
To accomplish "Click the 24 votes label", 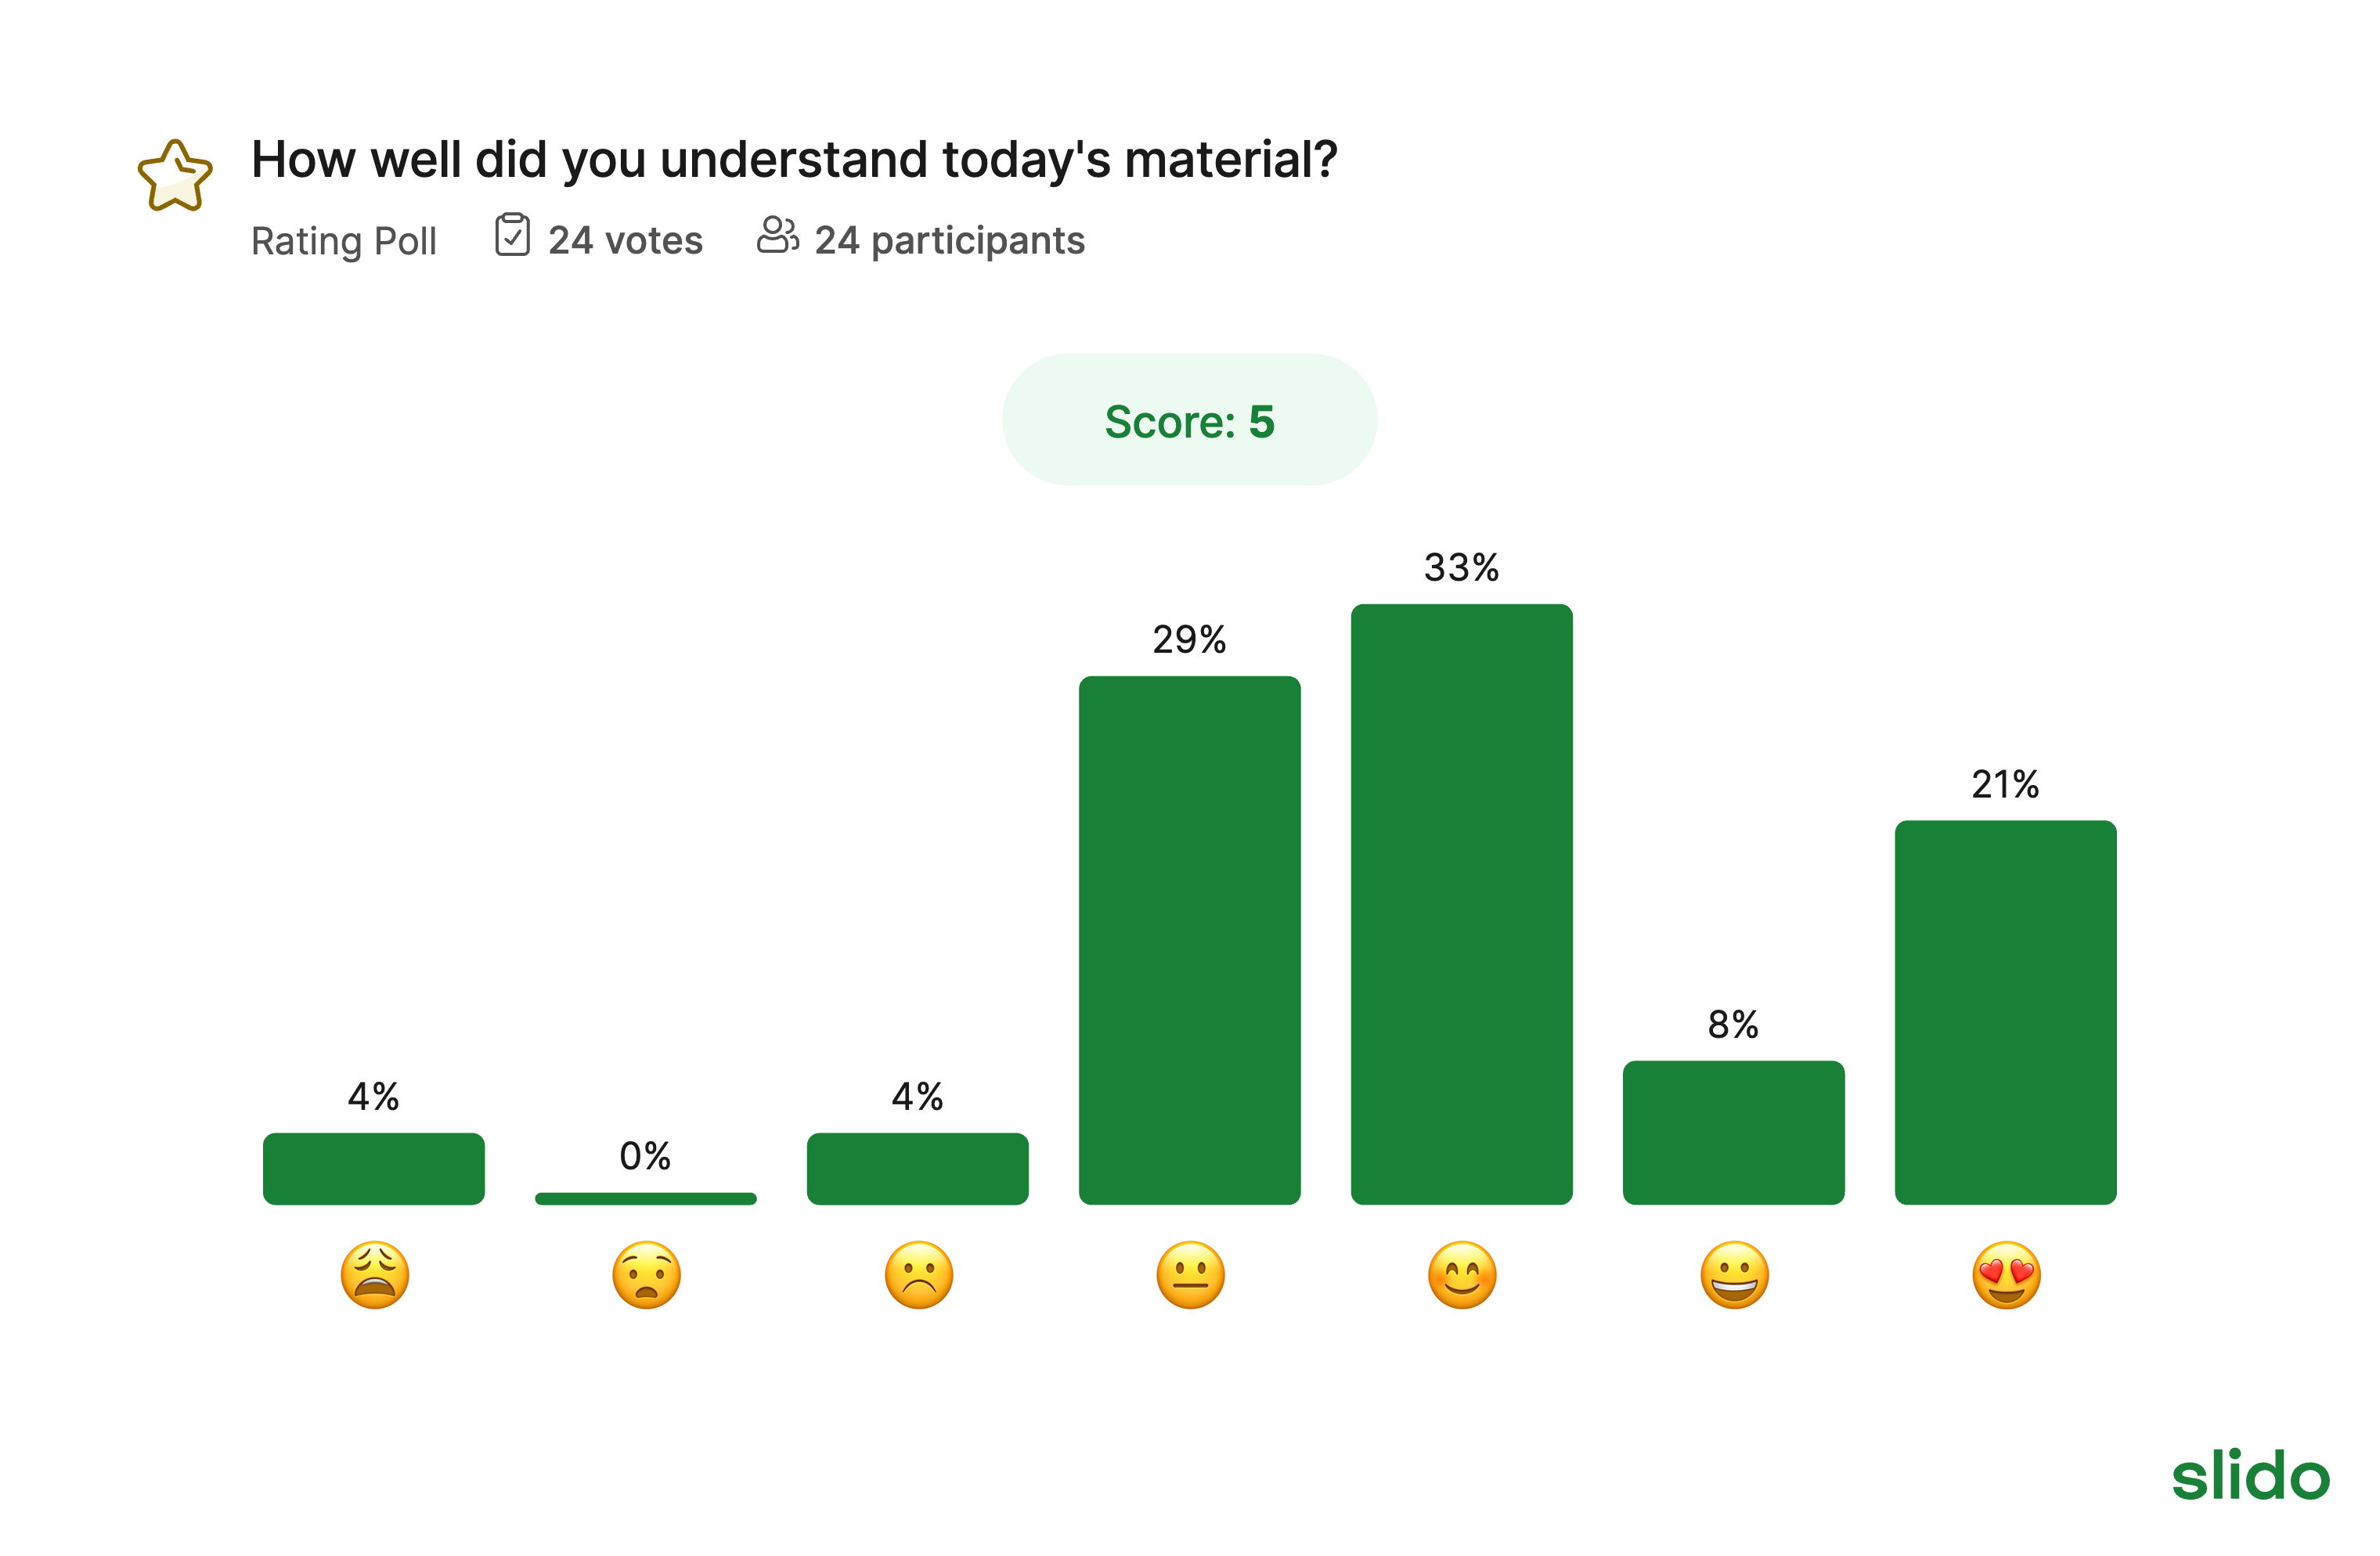I will tap(625, 240).
